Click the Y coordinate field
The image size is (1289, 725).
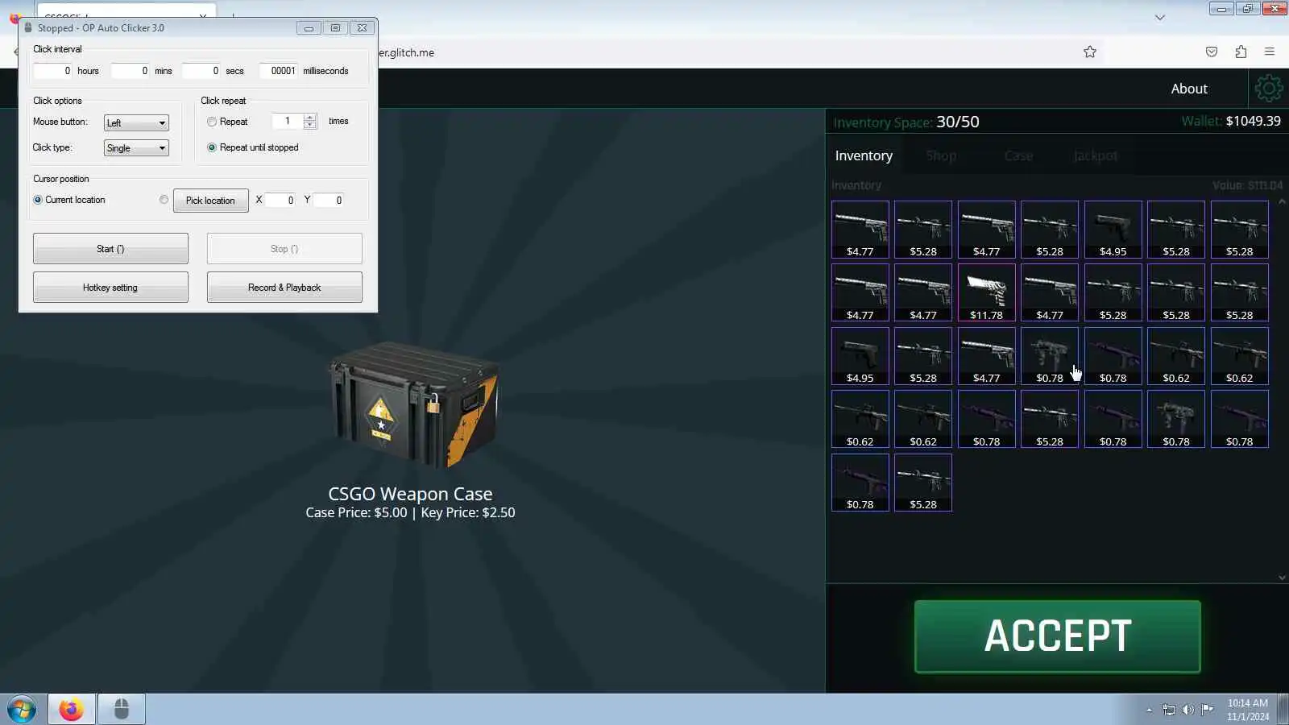(330, 201)
